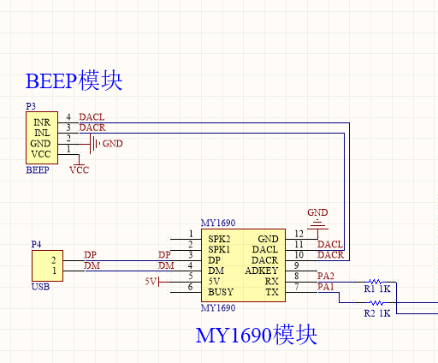438x363 pixels.
Task: Click pin number 6 of MY1690
Action: (x=190, y=287)
